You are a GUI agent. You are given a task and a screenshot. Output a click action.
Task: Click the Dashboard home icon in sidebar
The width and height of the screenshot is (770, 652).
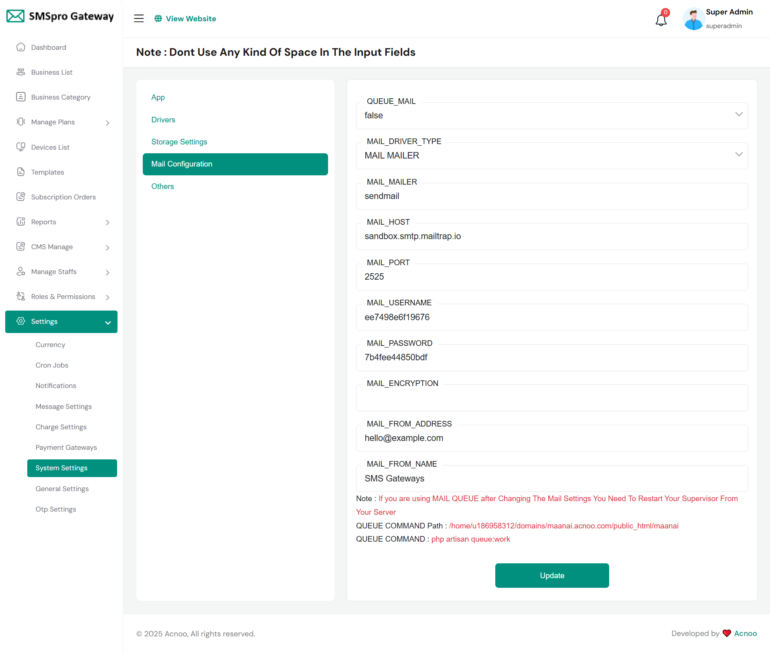(21, 47)
